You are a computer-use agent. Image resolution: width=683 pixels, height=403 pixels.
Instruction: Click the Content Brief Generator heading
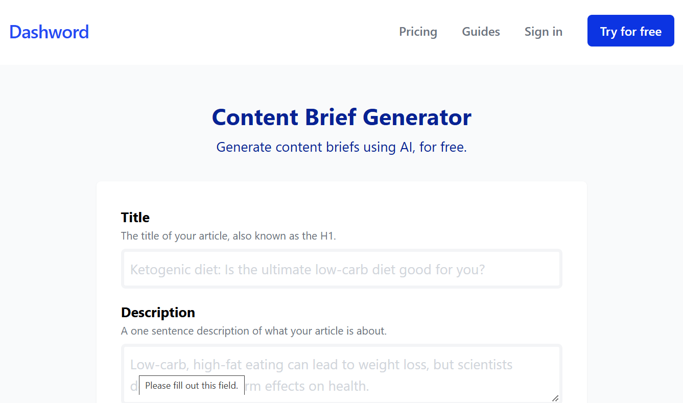(341, 117)
